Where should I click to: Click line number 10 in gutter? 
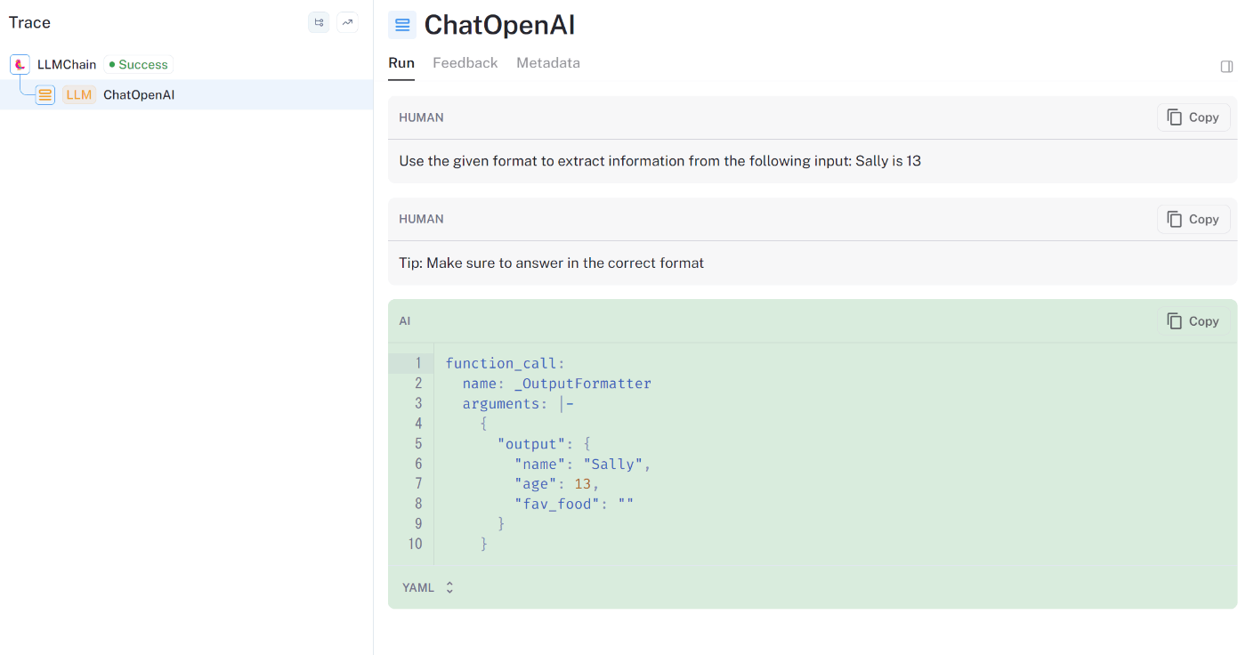click(416, 544)
